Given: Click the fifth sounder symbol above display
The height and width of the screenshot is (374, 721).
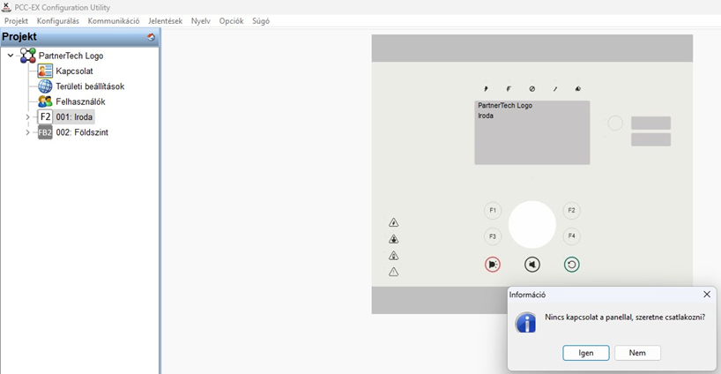Looking at the screenshot, I should pyautogui.click(x=578, y=89).
